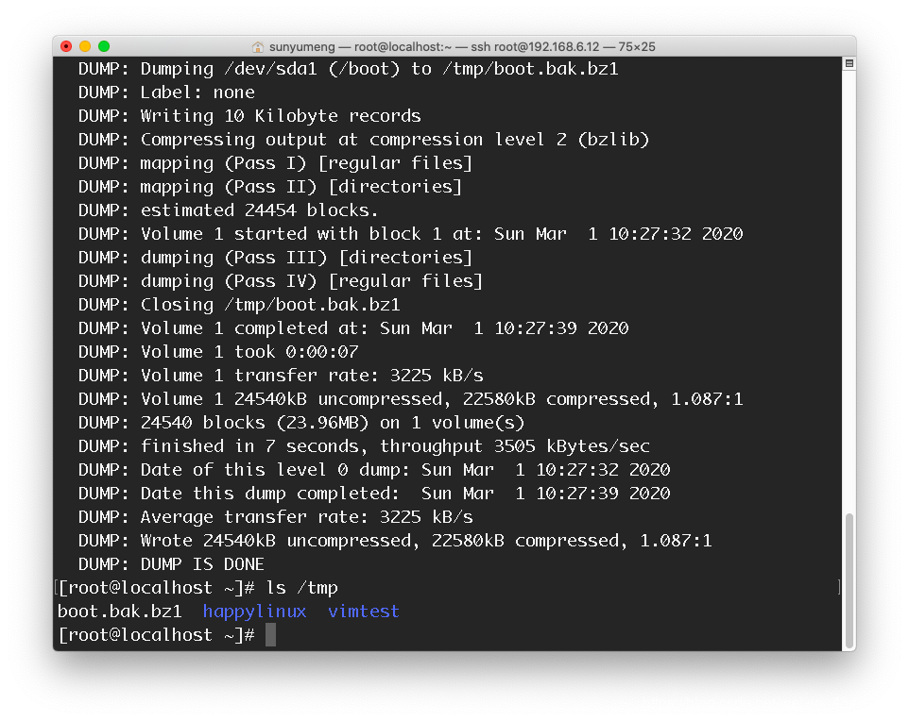Click '24540 blocks (23.96MB) on 1 volume(s)' line
Screen dimensions: 909x721
[x=301, y=423]
